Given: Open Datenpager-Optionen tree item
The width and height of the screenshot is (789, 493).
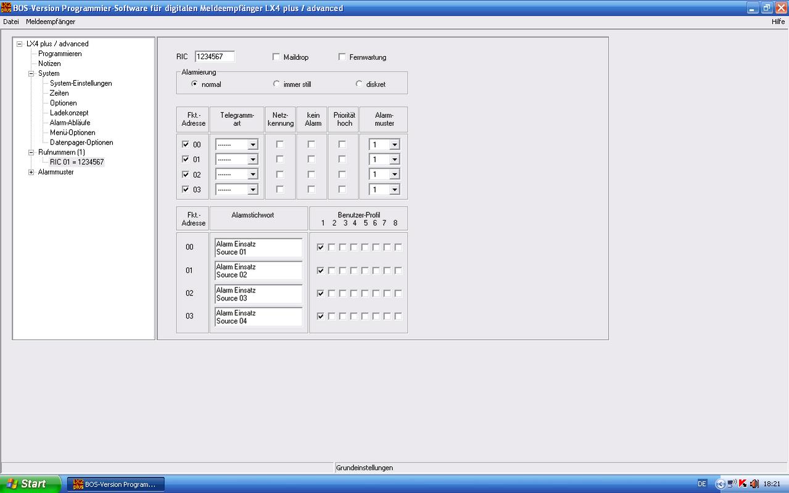Looking at the screenshot, I should click(81, 143).
